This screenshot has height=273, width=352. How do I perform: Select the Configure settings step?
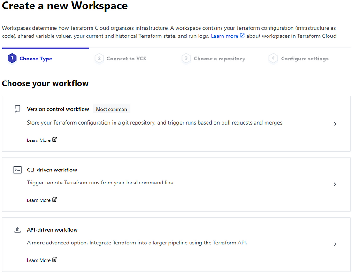pyautogui.click(x=305, y=59)
